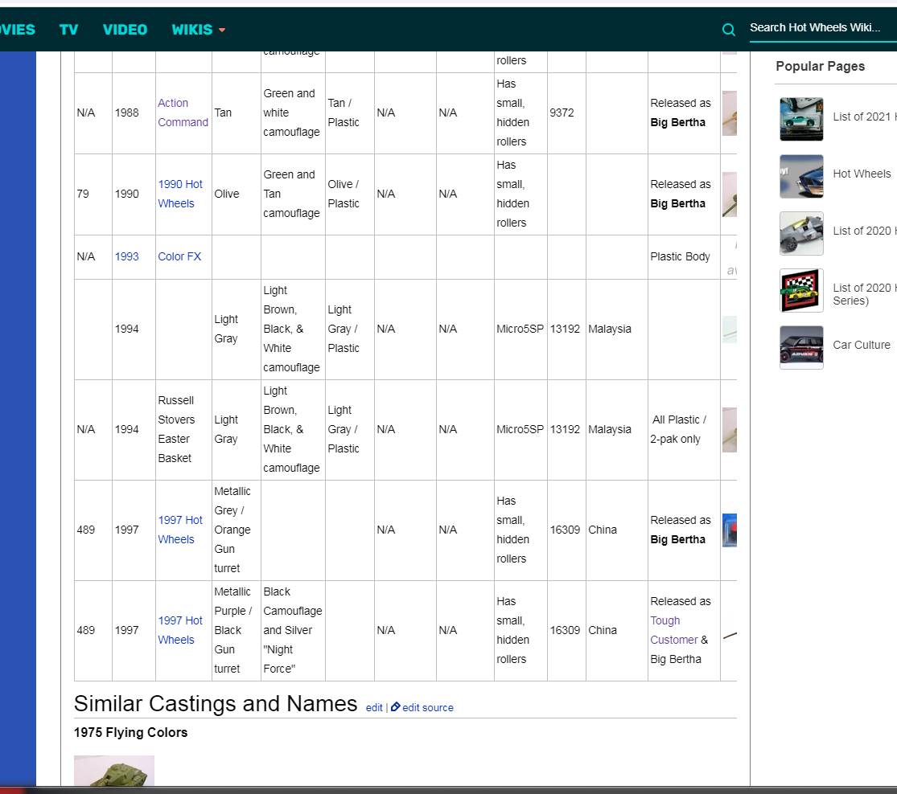Click the edit link for Similar Castings

click(374, 707)
